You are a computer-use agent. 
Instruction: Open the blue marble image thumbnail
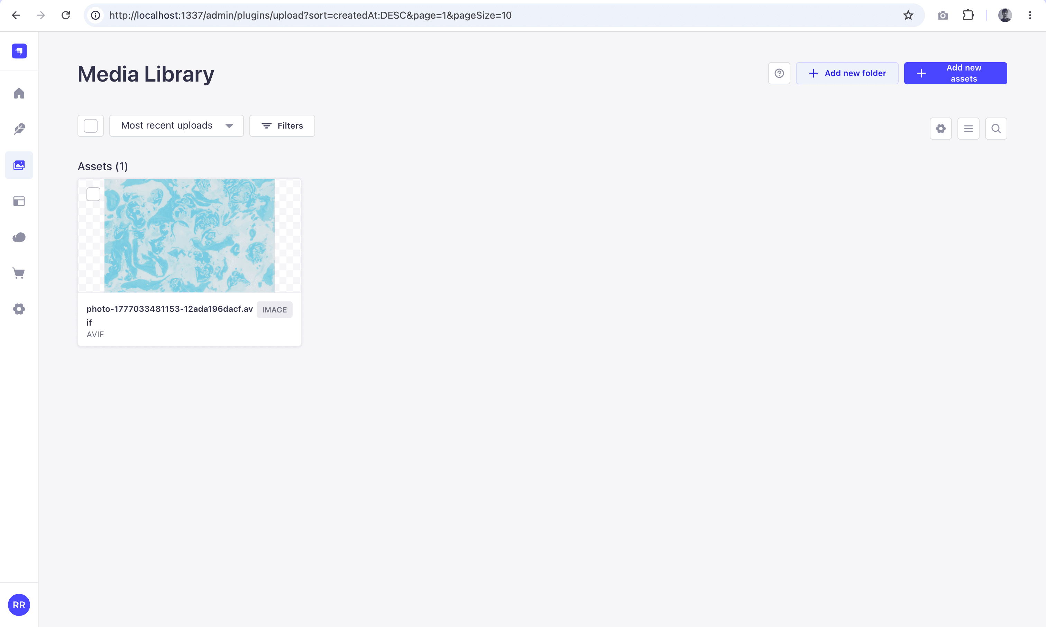pyautogui.click(x=190, y=236)
